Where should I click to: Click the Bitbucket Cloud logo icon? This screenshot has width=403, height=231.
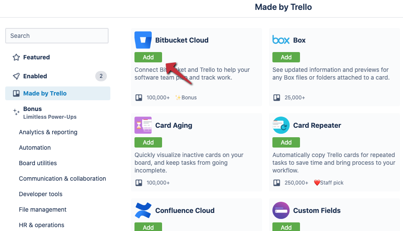coord(143,40)
